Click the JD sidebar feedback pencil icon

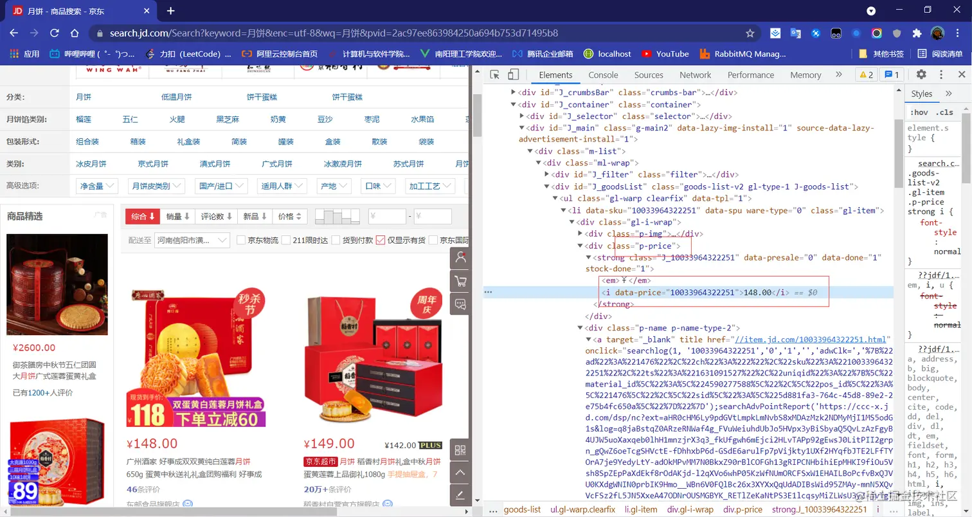(460, 496)
